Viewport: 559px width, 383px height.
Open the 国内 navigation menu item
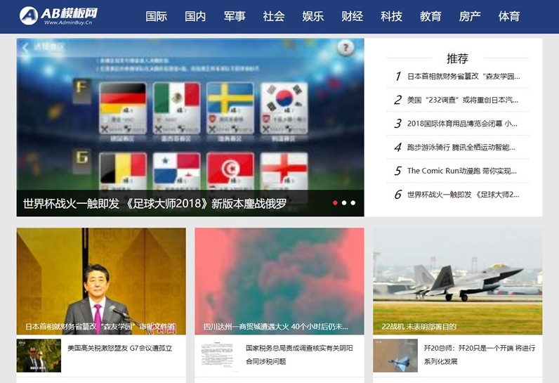point(195,16)
